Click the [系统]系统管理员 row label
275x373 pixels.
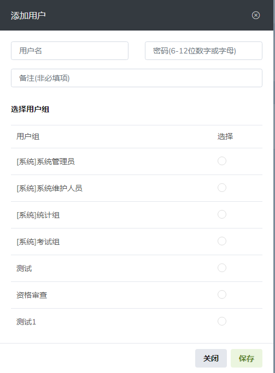coord(45,162)
